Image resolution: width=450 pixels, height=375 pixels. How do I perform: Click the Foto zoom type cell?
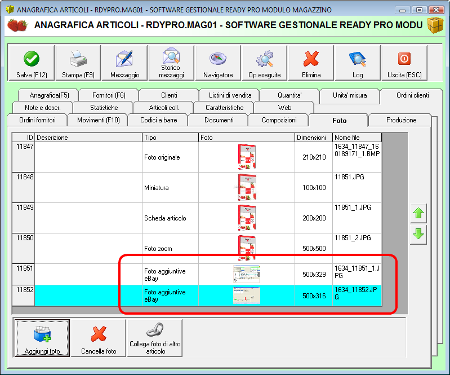click(170, 248)
